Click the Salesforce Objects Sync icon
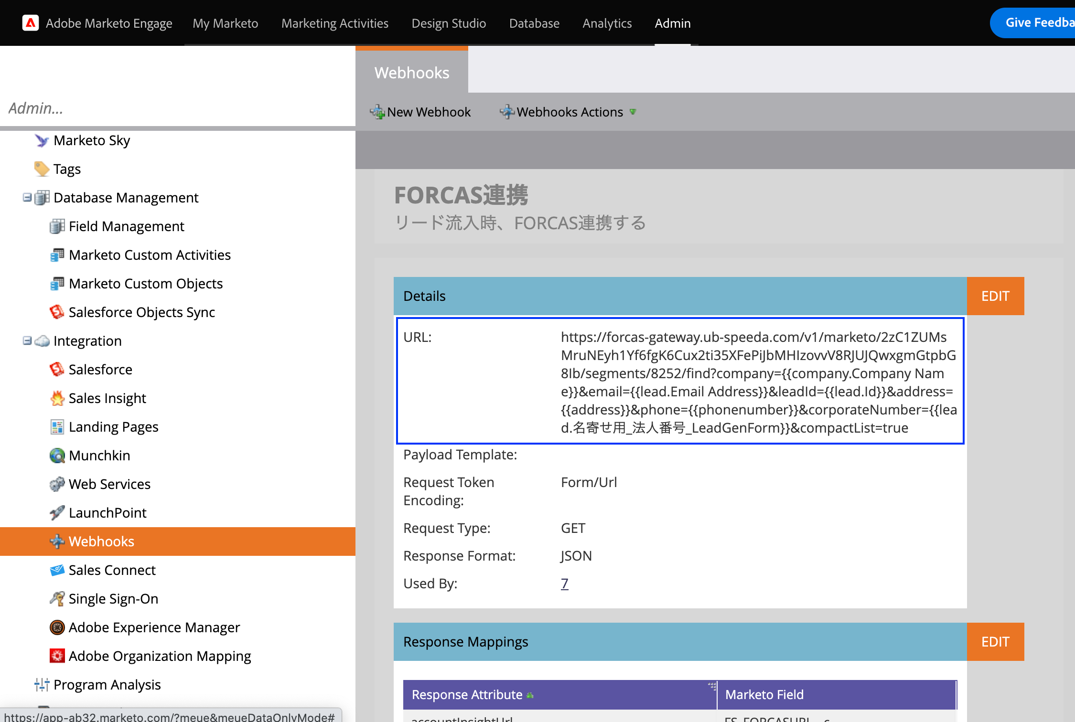The image size is (1075, 722). pyautogui.click(x=57, y=312)
